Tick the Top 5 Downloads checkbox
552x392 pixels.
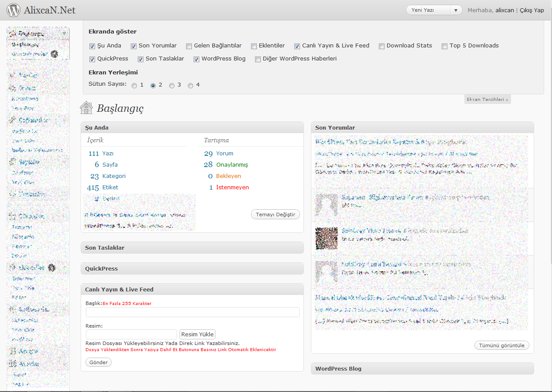444,46
